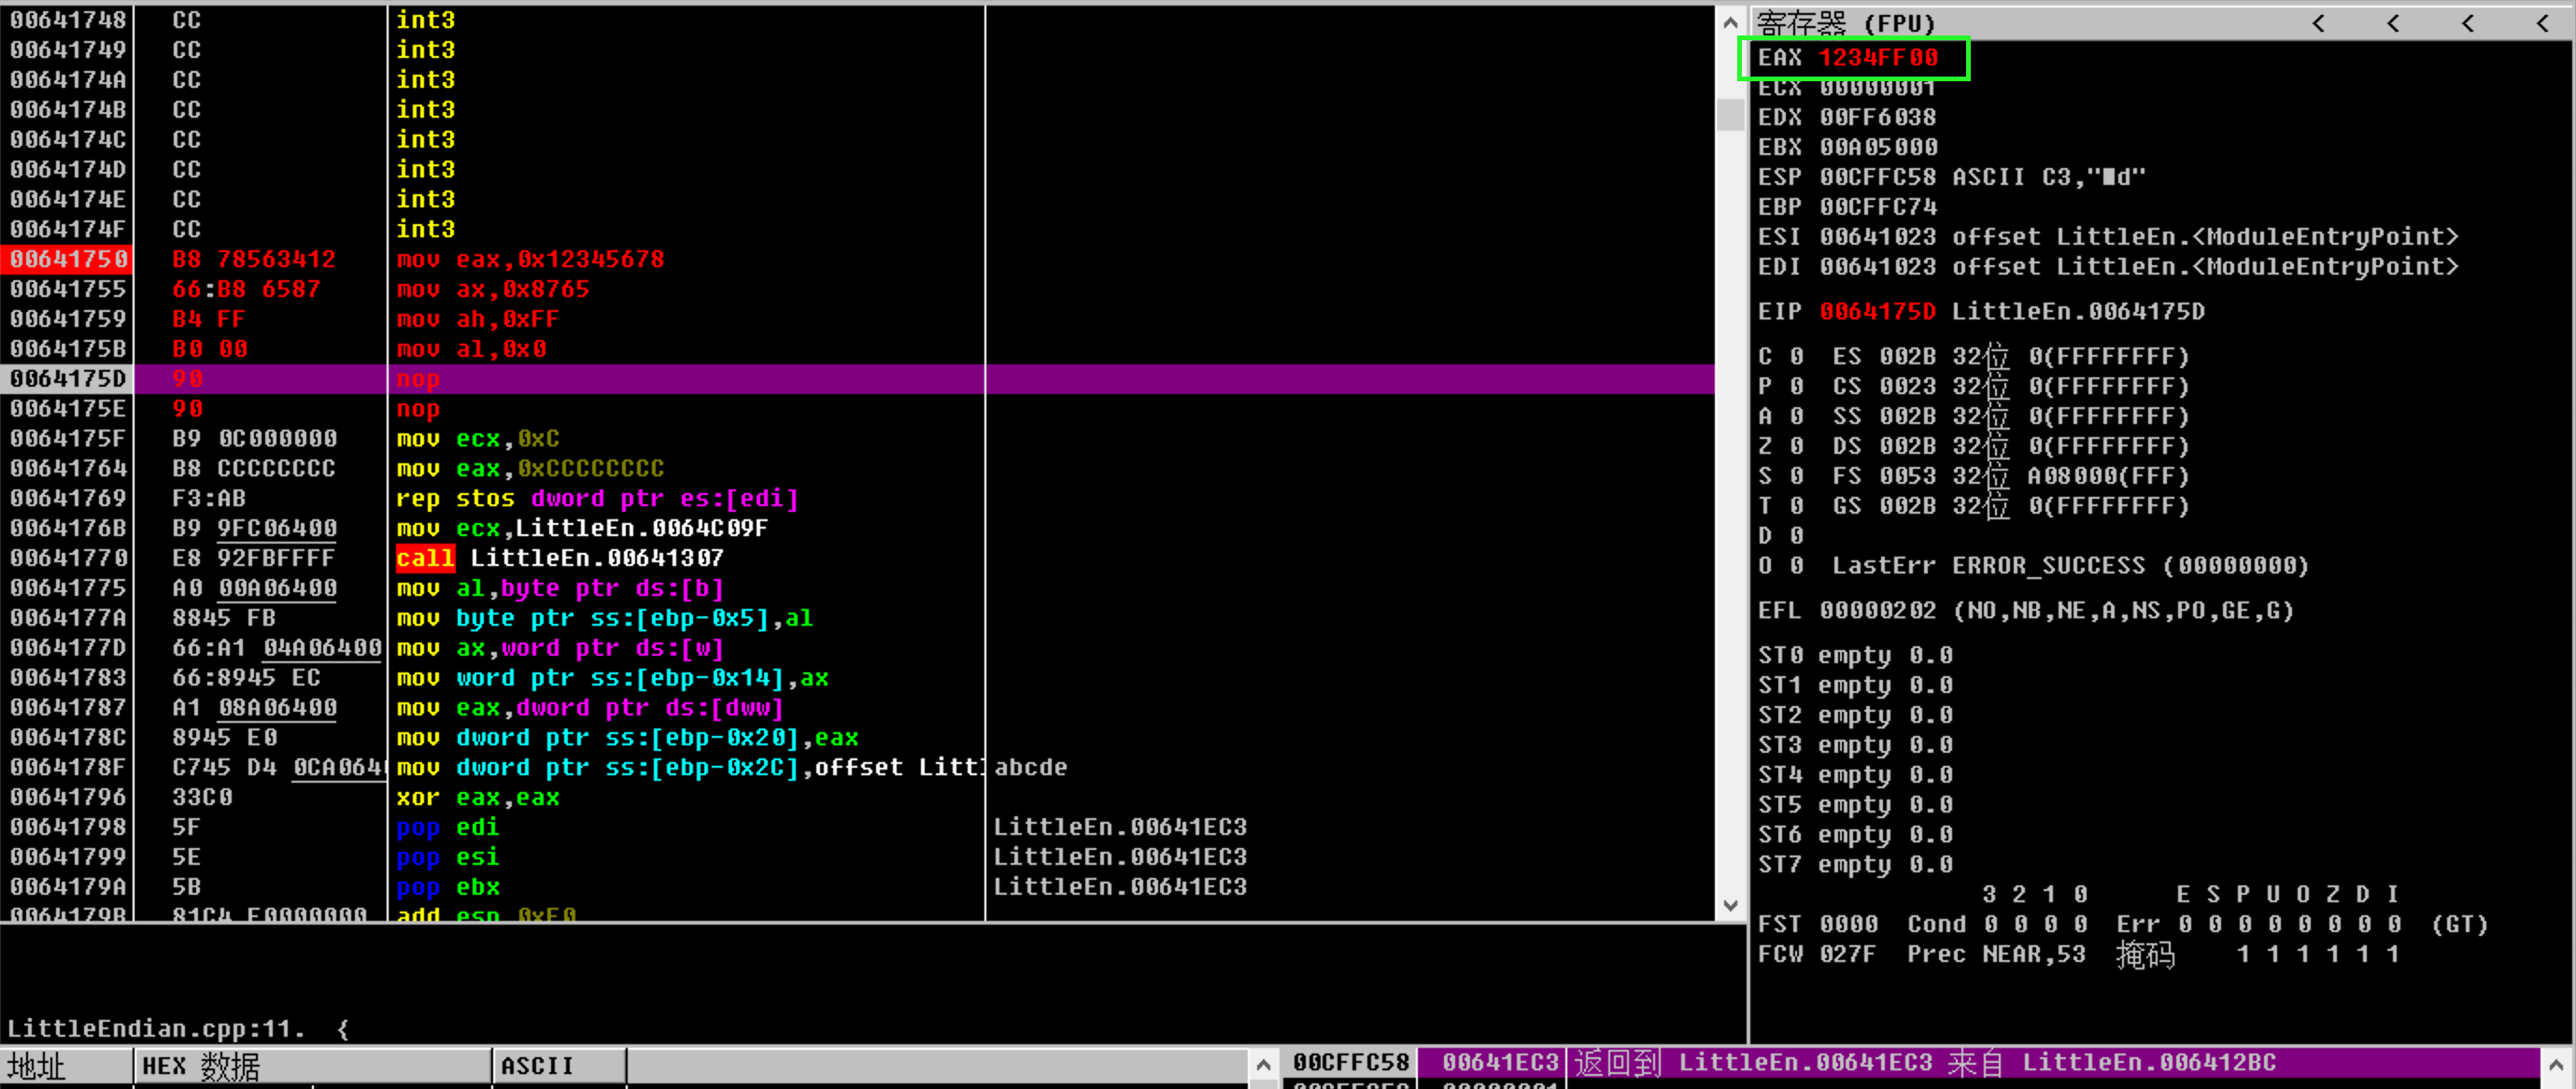2576x1089 pixels.
Task: Click the abcde comment in disassembly
Action: pos(1031,768)
